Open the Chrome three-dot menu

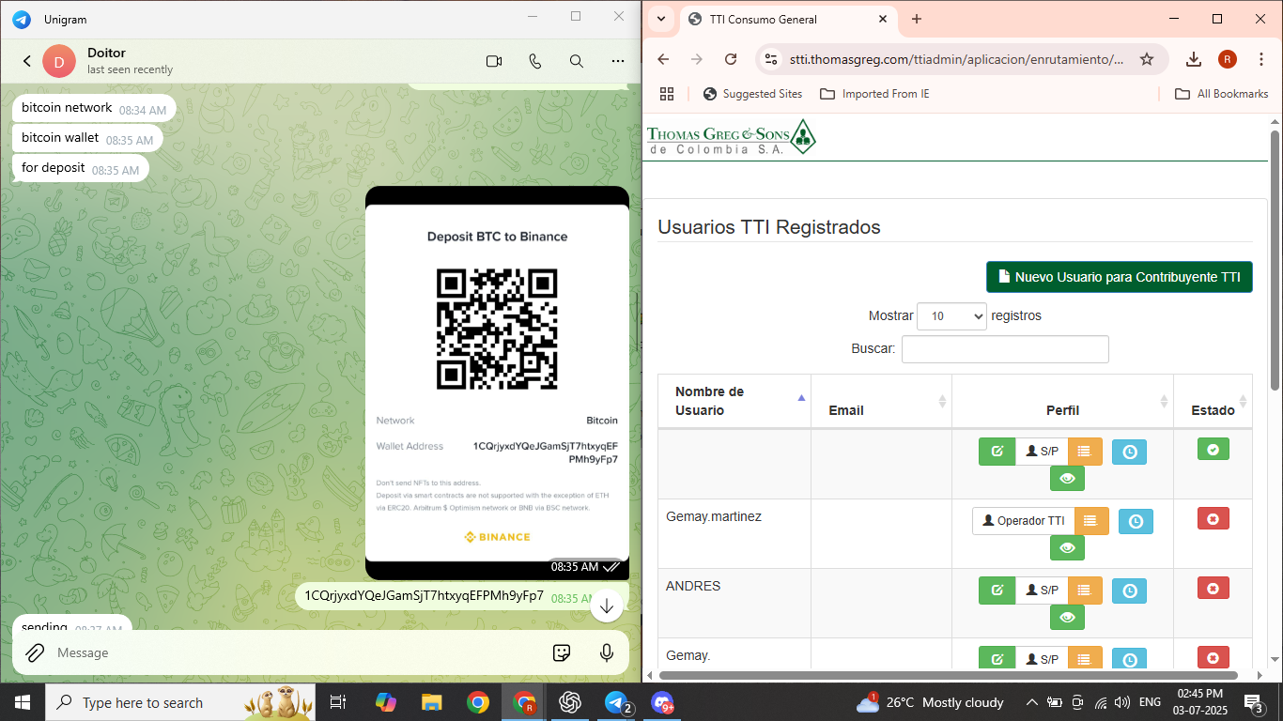[x=1261, y=59]
